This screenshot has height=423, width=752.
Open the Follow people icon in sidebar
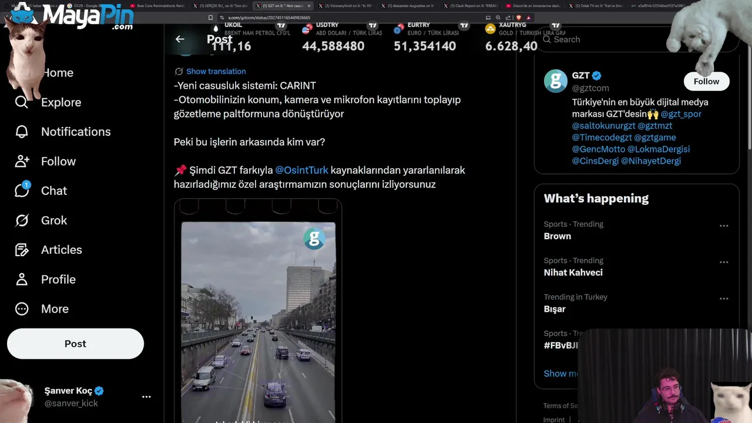[x=22, y=161]
